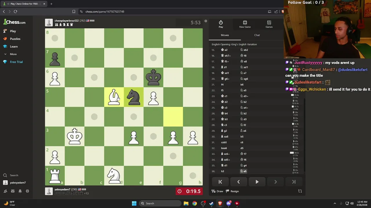Flip the board using the flip icon
The image size is (371, 208).
[300, 191]
